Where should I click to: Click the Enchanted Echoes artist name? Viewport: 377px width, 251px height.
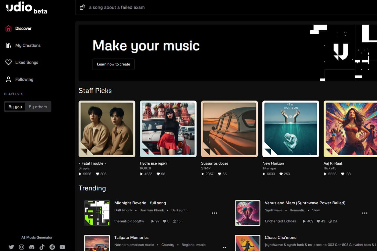tap(280, 221)
